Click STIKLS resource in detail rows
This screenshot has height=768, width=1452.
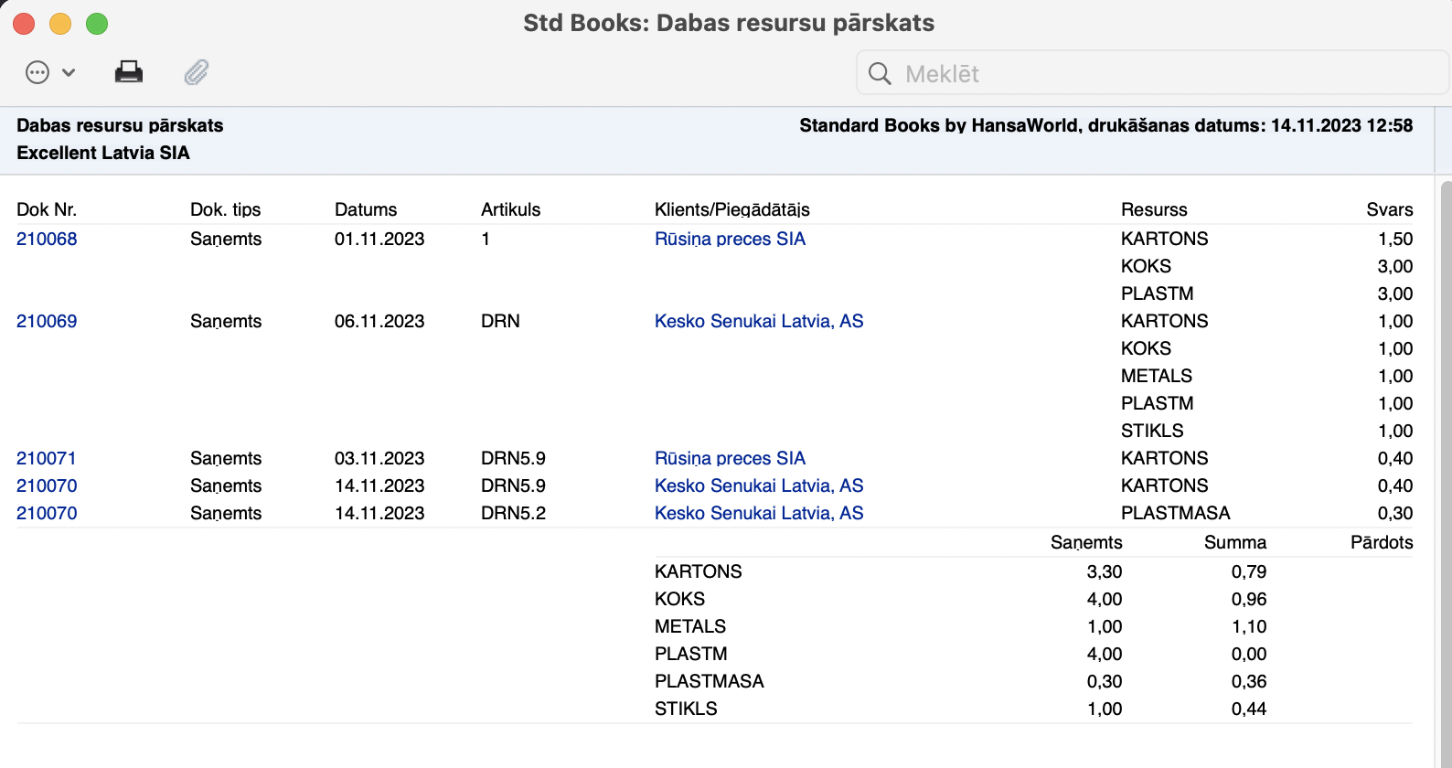[1152, 431]
